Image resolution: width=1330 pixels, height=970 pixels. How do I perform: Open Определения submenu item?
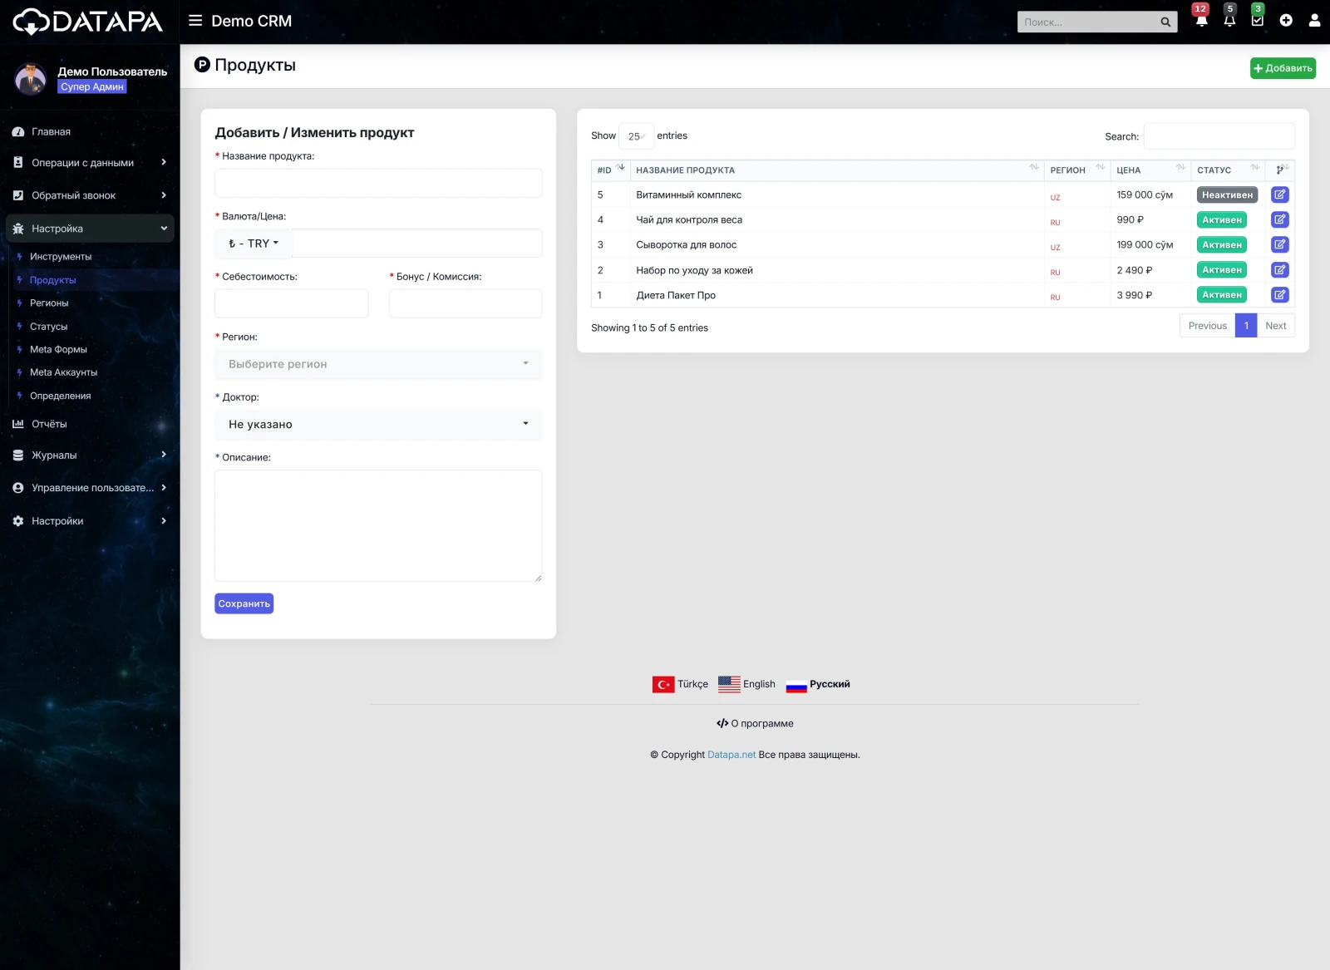60,396
